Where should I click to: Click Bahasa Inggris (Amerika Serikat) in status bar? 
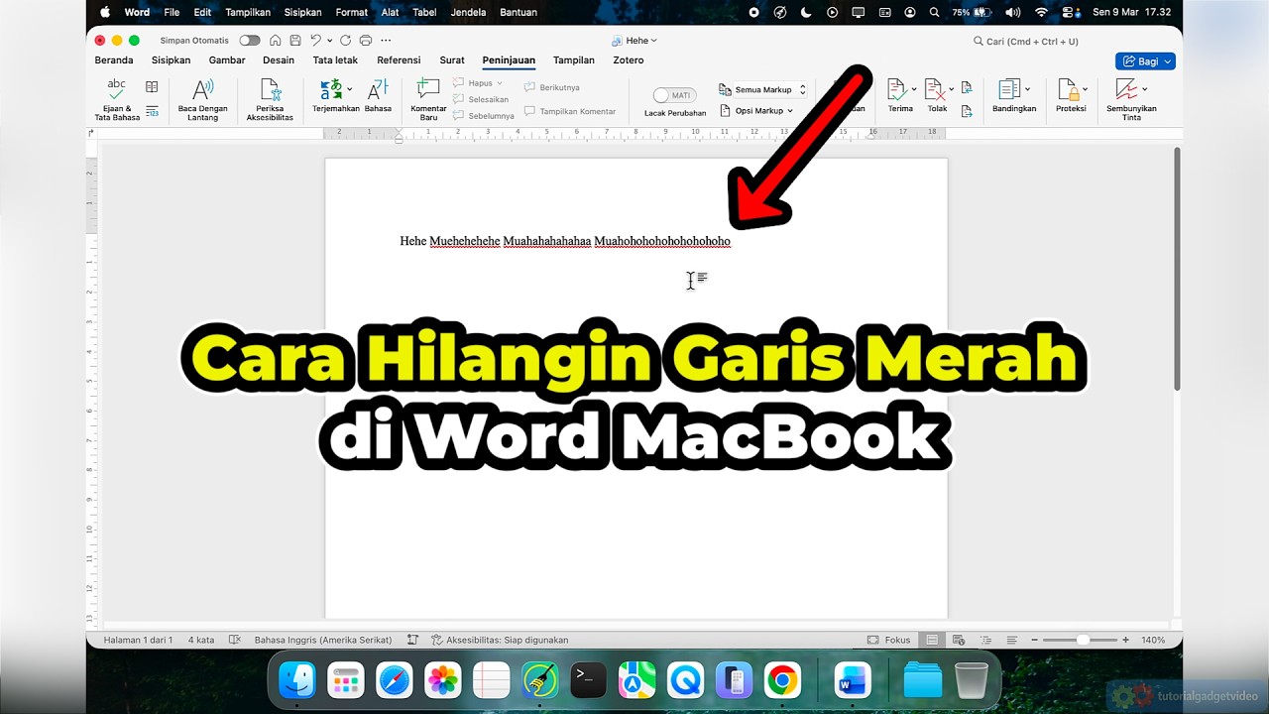coord(323,641)
